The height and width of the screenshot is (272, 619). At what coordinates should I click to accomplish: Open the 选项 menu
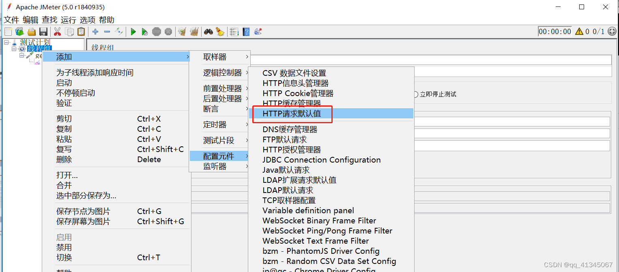tap(88, 20)
